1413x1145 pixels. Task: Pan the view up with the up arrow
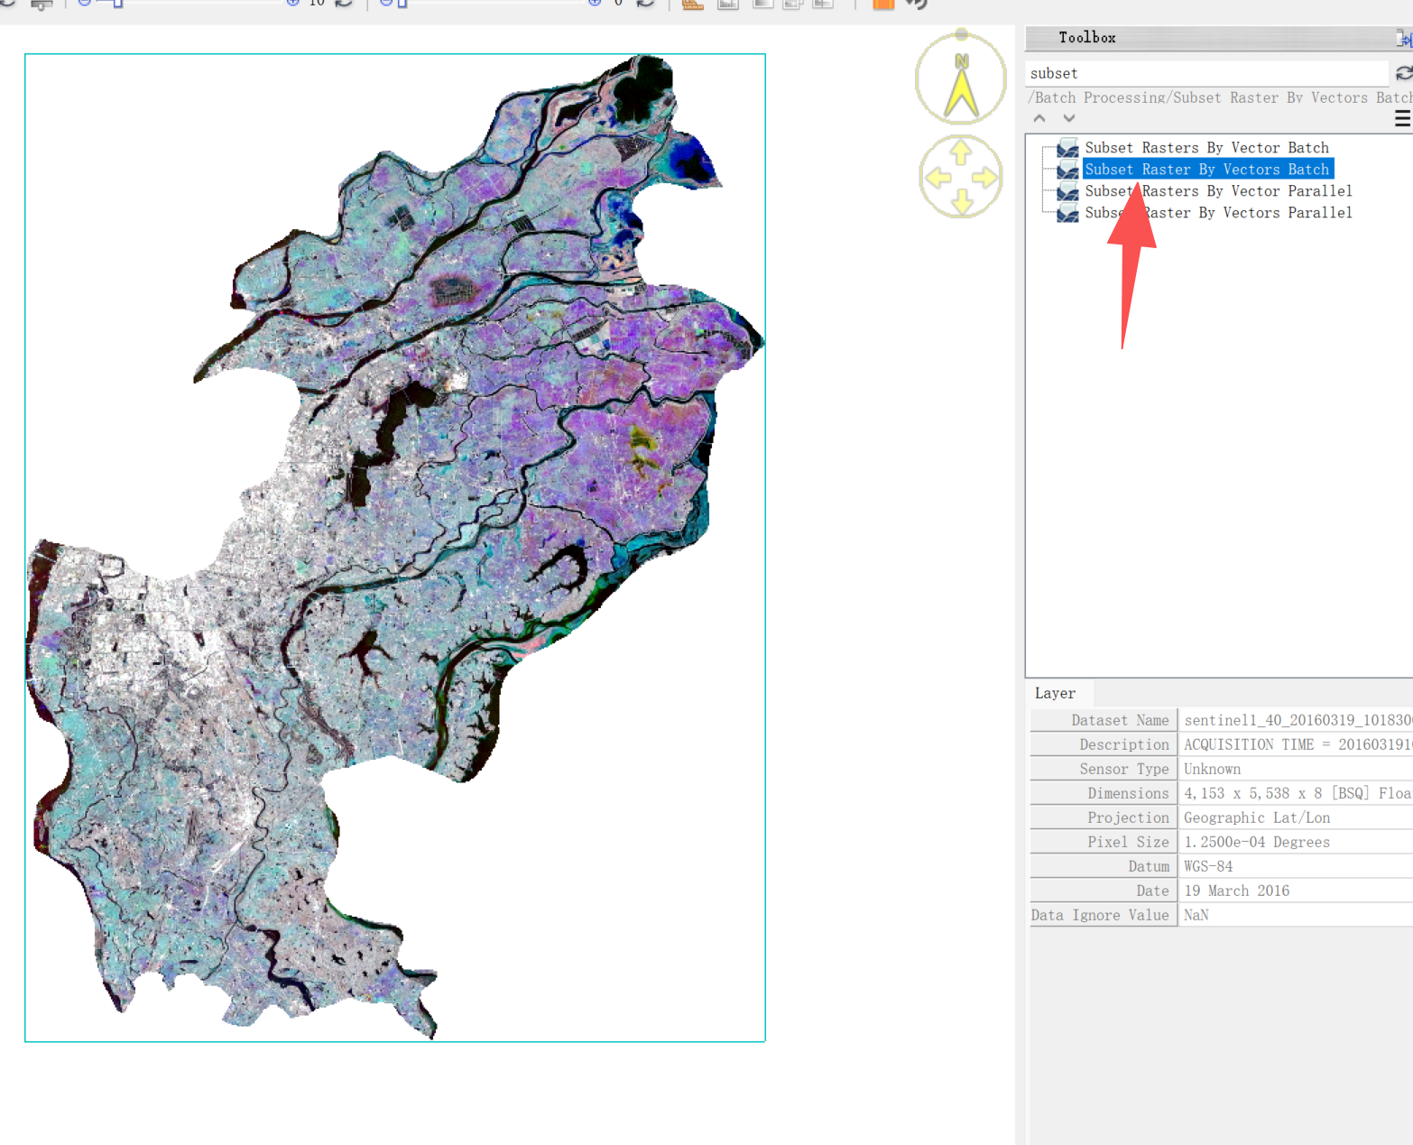pos(961,151)
